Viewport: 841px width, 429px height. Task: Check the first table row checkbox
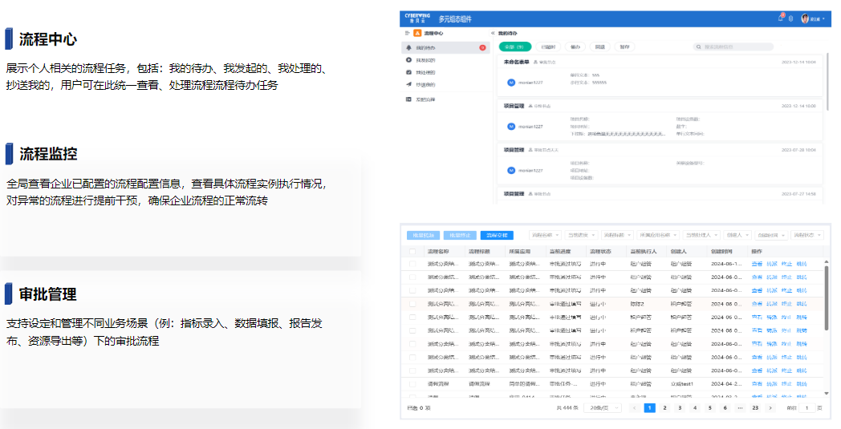(x=412, y=263)
